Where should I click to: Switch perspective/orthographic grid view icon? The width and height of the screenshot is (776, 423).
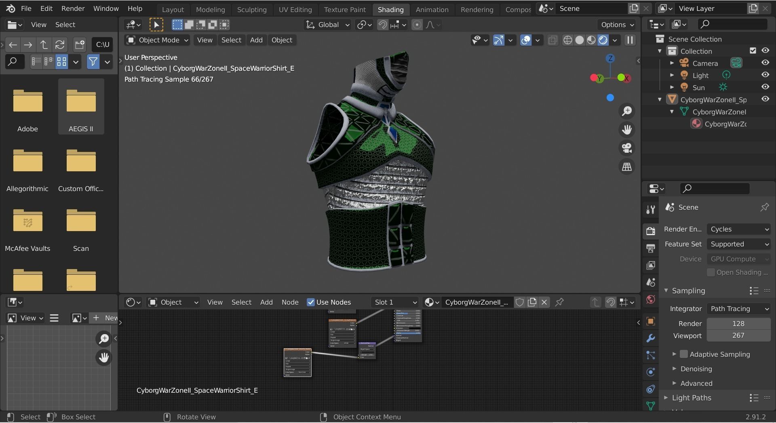click(627, 166)
